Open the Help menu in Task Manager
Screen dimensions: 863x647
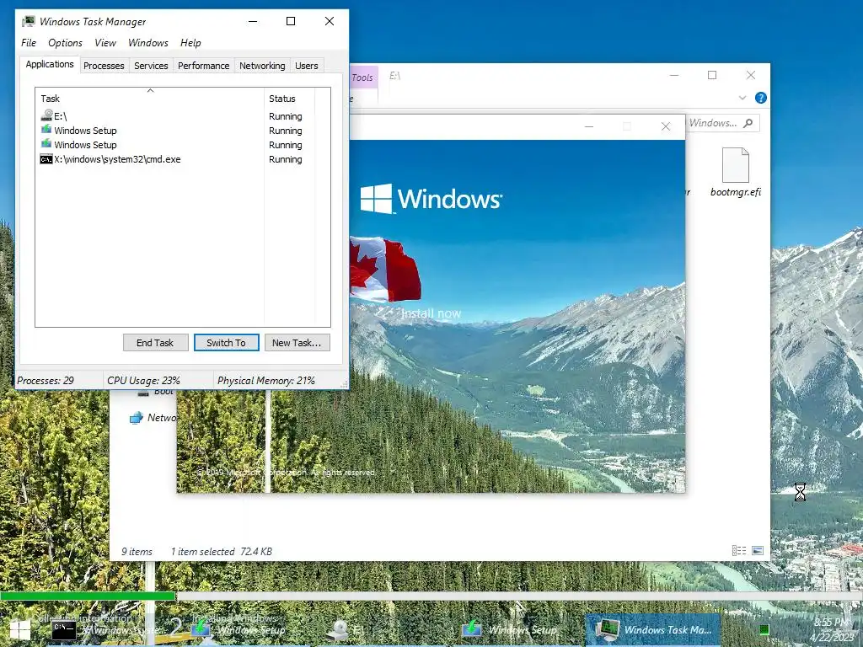click(x=190, y=43)
